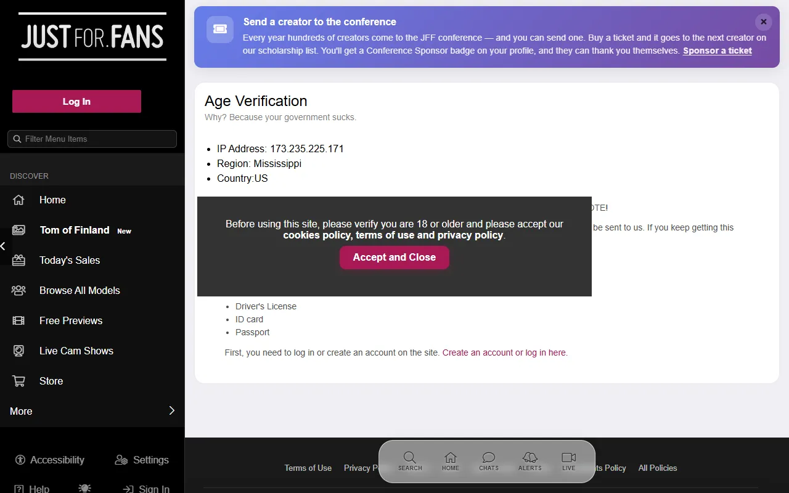Toggle the lightbulb theme switch

pos(85,488)
